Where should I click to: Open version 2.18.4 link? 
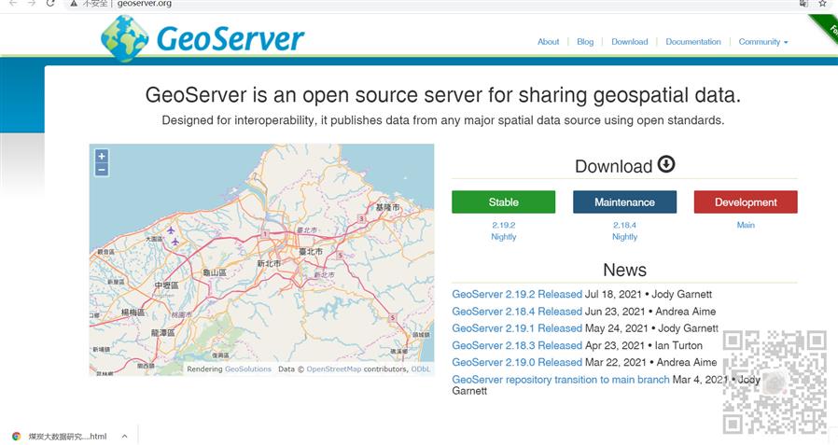click(x=624, y=226)
